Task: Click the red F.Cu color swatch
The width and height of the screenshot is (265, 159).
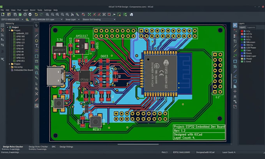Action: tap(242, 31)
